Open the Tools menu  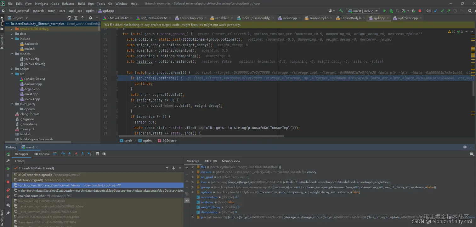coord(101,4)
